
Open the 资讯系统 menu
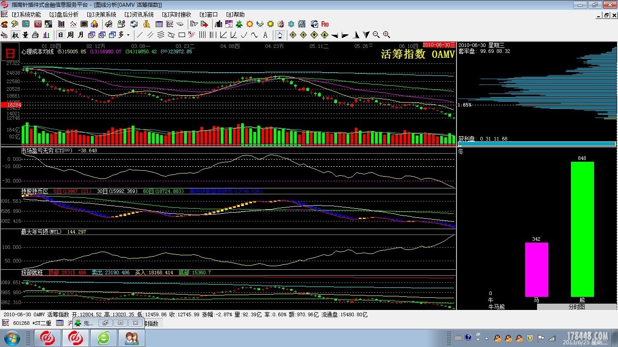(x=139, y=14)
